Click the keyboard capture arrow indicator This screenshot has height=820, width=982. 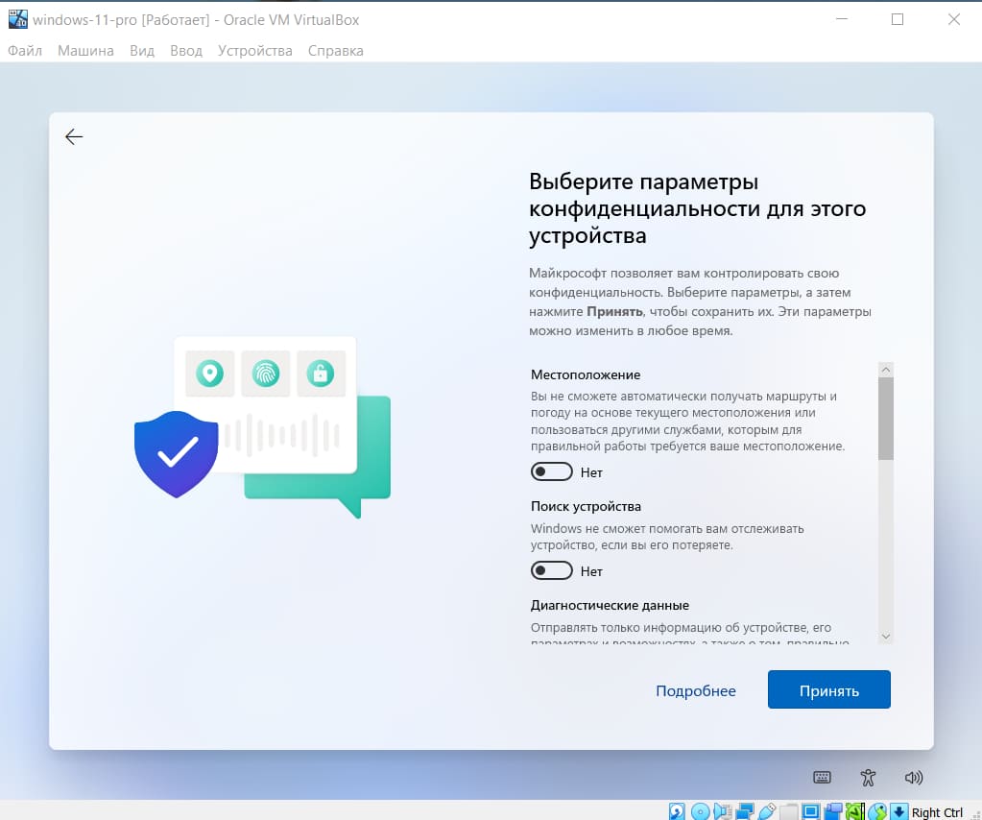pyautogui.click(x=899, y=812)
